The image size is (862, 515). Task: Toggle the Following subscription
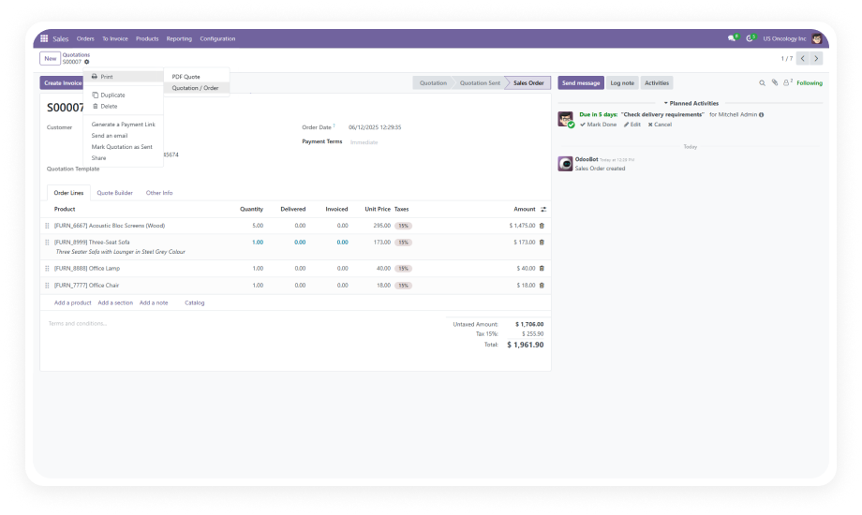(810, 83)
